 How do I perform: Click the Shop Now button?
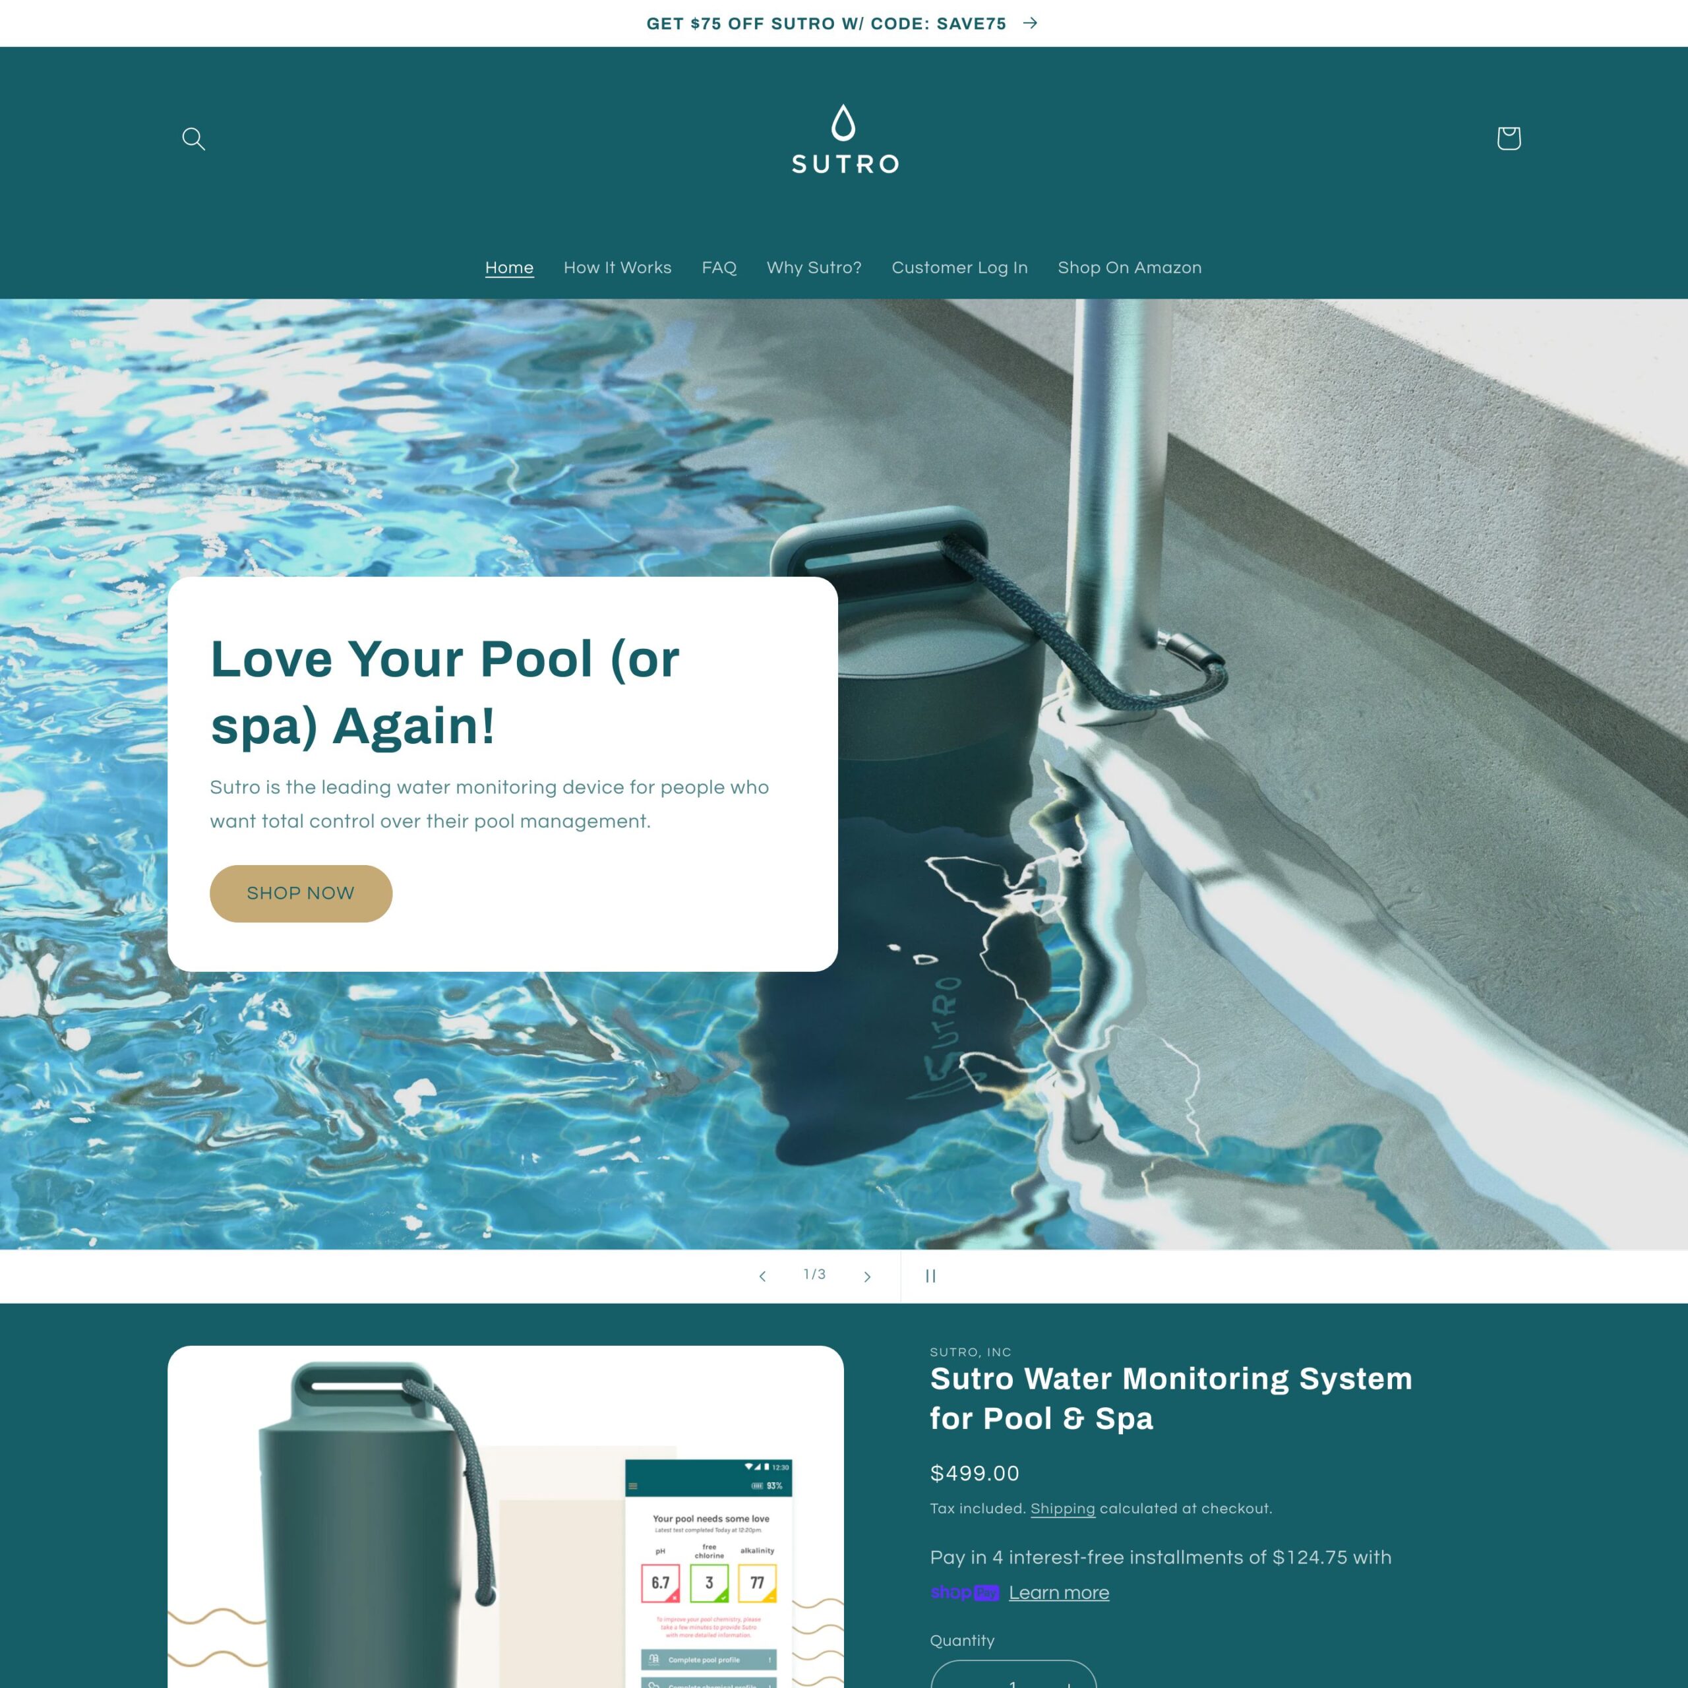tap(300, 893)
